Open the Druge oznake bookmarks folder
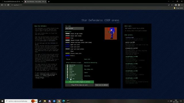The height and width of the screenshot is (103, 184). 178,8
